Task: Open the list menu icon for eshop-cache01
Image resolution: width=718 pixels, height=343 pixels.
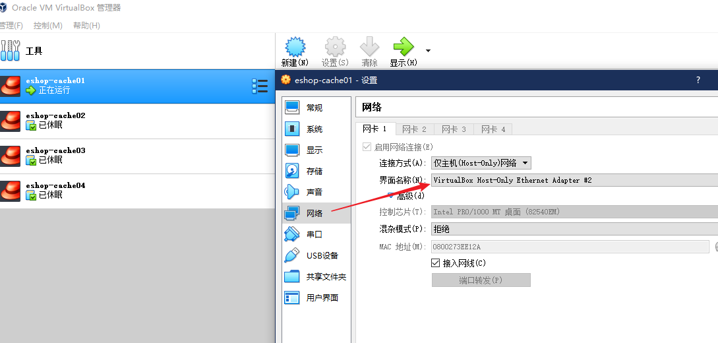Action: (x=260, y=86)
